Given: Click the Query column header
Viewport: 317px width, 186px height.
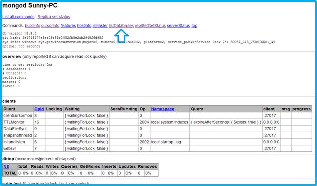Looking at the screenshot, I should coord(226,109).
